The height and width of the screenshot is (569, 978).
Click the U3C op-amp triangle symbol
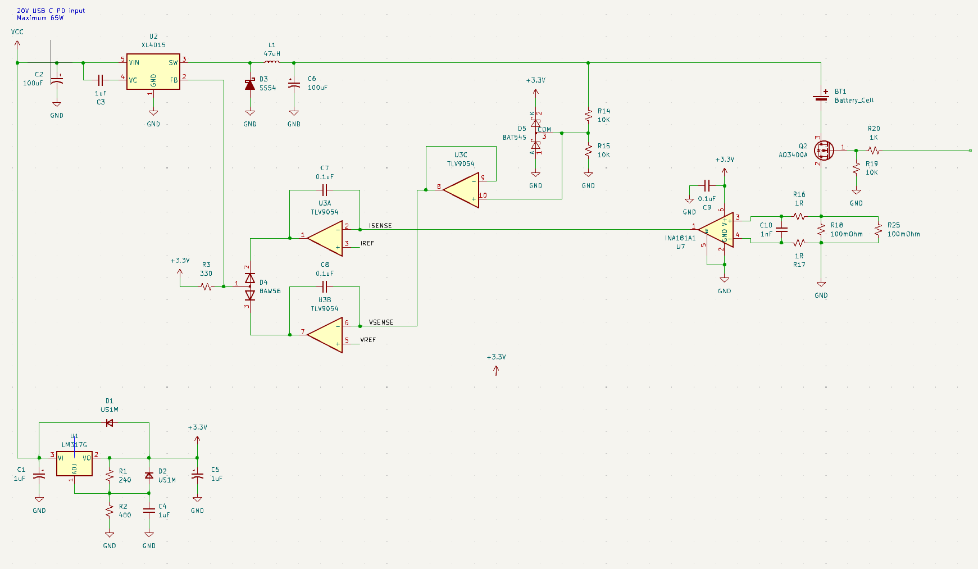point(461,190)
